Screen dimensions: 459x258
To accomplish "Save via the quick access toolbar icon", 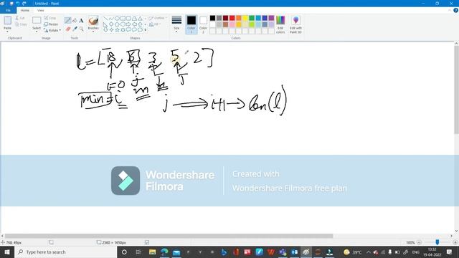I will (x=11, y=4).
